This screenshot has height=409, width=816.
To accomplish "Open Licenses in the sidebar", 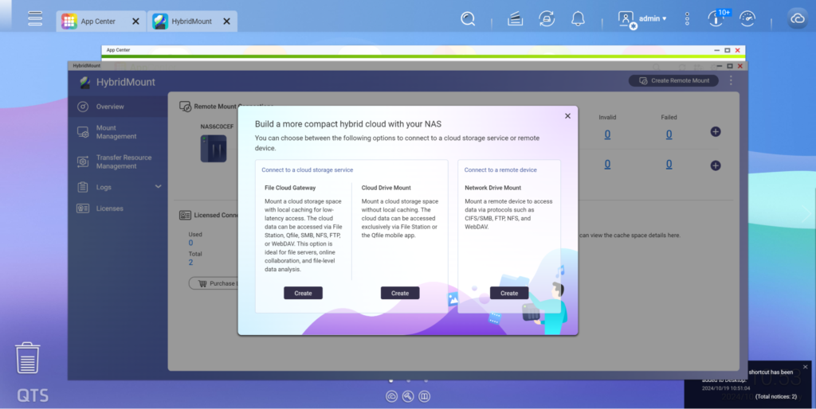I will click(x=109, y=208).
